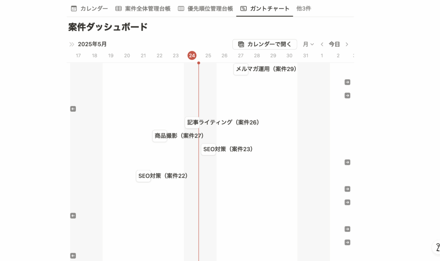
Task: Open the 記事ライティング（案件26）item
Action: [223, 123]
